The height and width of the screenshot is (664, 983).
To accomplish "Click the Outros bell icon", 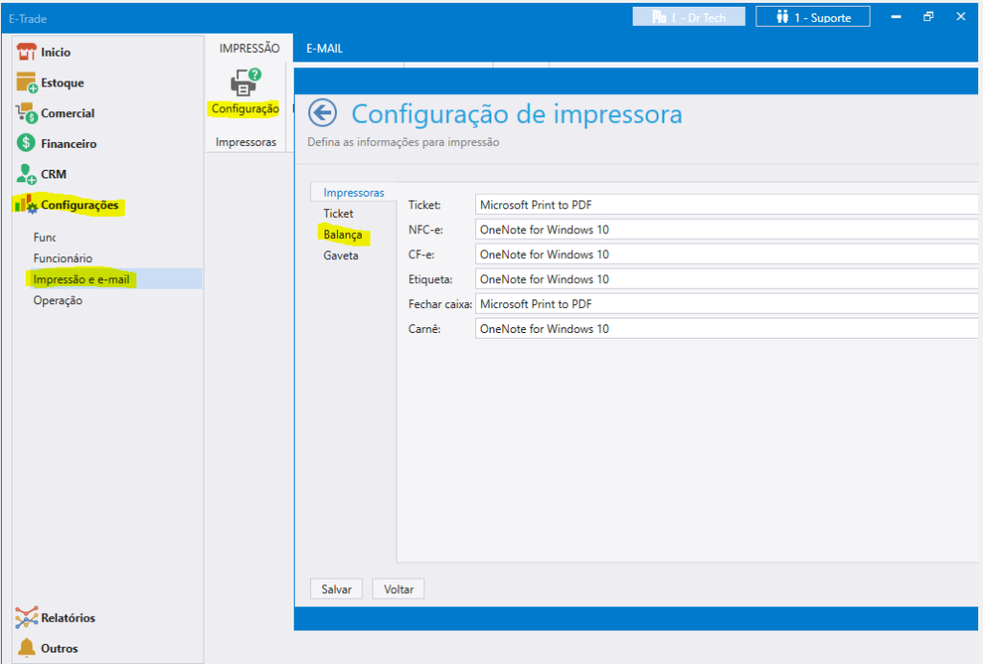I will 27,649.
